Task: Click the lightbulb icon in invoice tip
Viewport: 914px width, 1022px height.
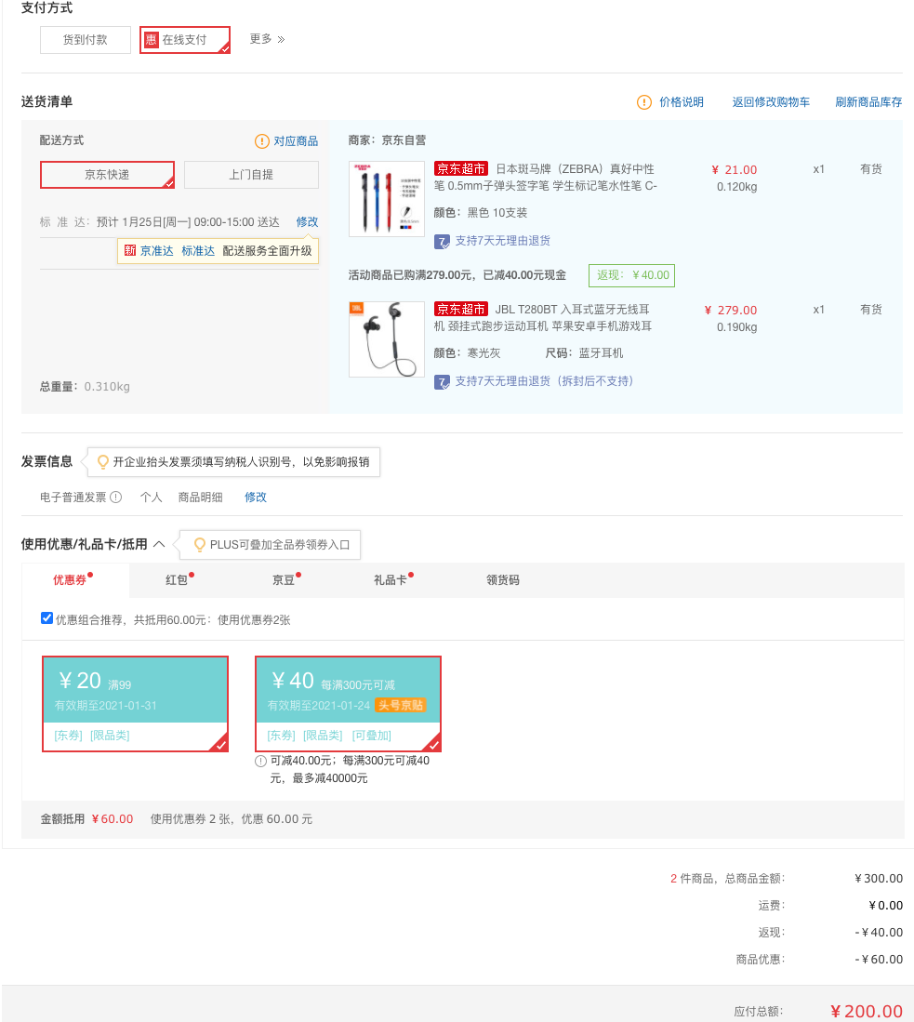Action: (103, 462)
